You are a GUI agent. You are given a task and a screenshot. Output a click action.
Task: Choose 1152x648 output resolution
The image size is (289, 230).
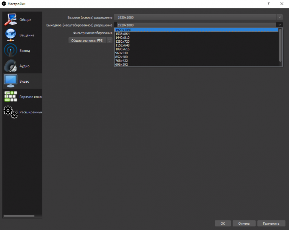(196, 45)
